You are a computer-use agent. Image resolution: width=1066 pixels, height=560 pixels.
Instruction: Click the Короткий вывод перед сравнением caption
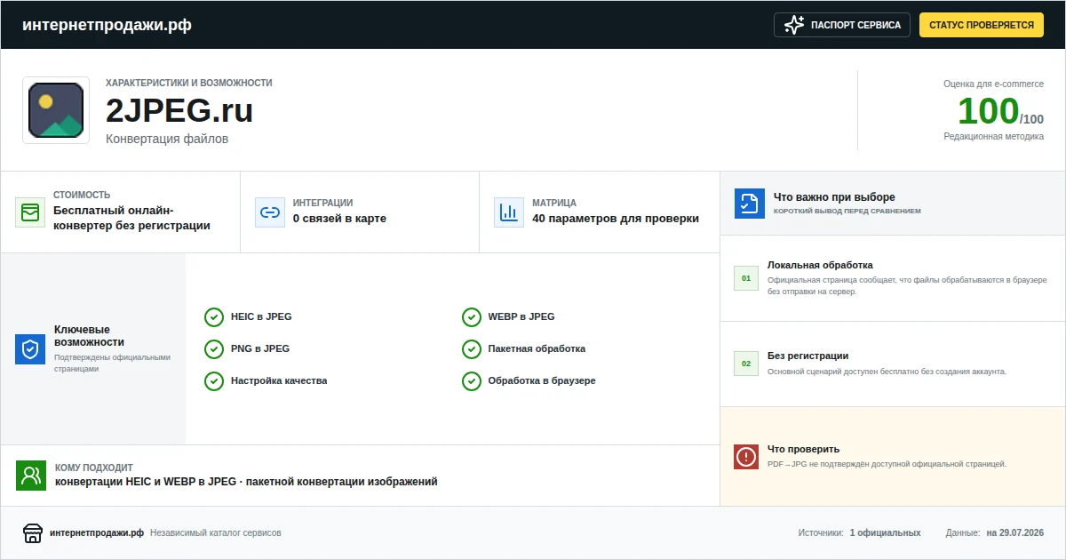(847, 212)
